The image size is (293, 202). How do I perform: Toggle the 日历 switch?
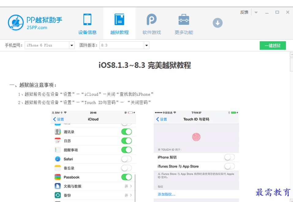click(126, 141)
